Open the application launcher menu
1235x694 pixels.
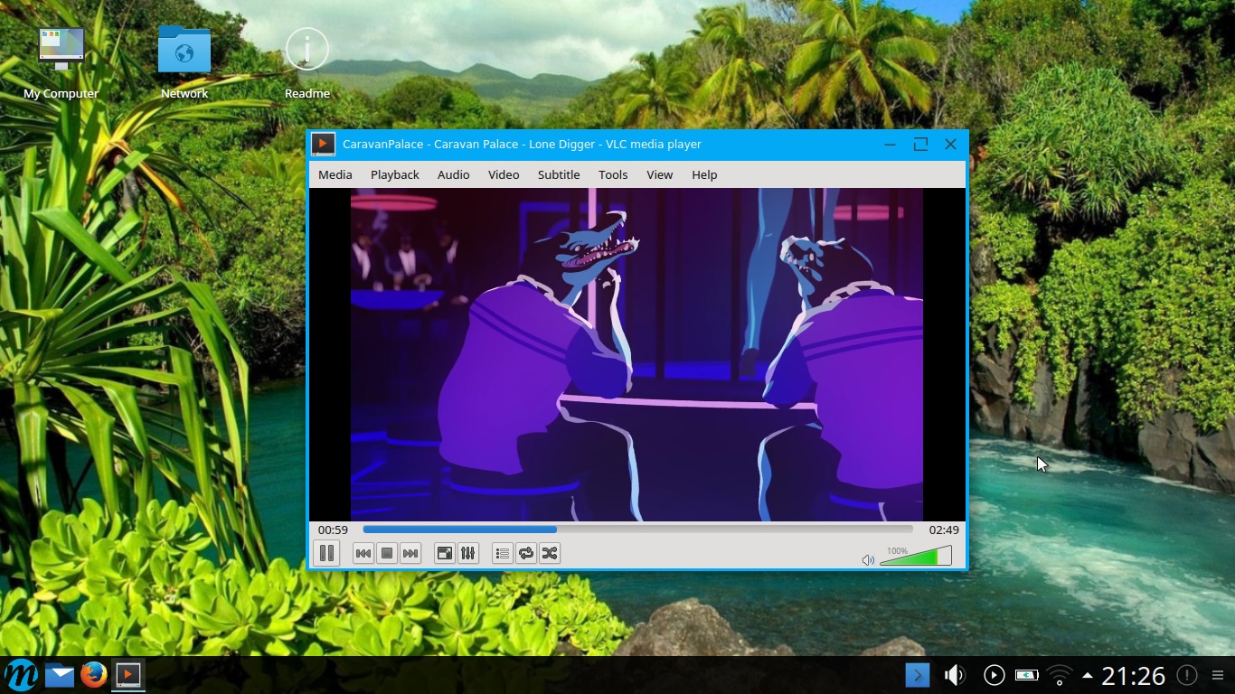coord(21,675)
